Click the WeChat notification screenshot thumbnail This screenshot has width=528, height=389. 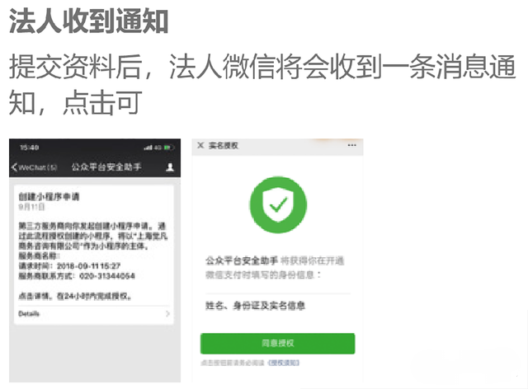(95, 260)
